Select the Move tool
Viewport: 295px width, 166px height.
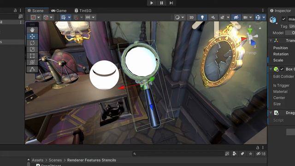(32, 36)
